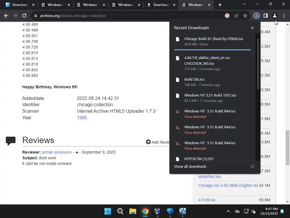Open the 4.0.99.iso file link
Viewport: 290px width, 218px height.
[x=207, y=200]
